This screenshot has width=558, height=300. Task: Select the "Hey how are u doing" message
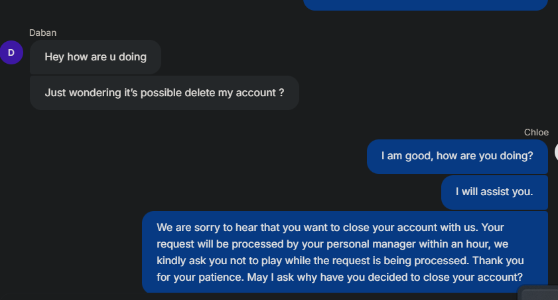point(96,57)
